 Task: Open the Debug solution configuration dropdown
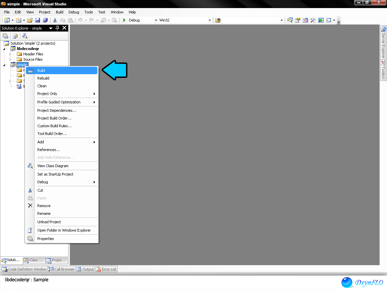pos(156,20)
